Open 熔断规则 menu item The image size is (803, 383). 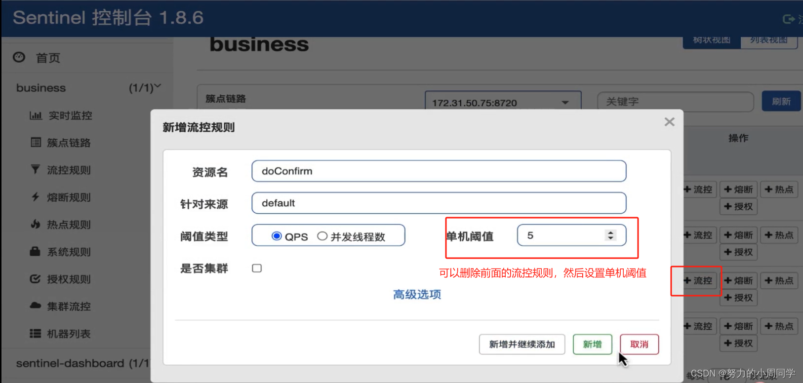[x=69, y=197]
